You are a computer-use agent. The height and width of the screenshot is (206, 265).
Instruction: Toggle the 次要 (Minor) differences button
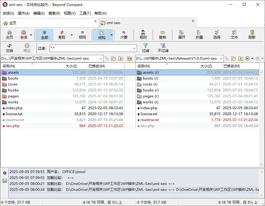[x=124, y=35]
